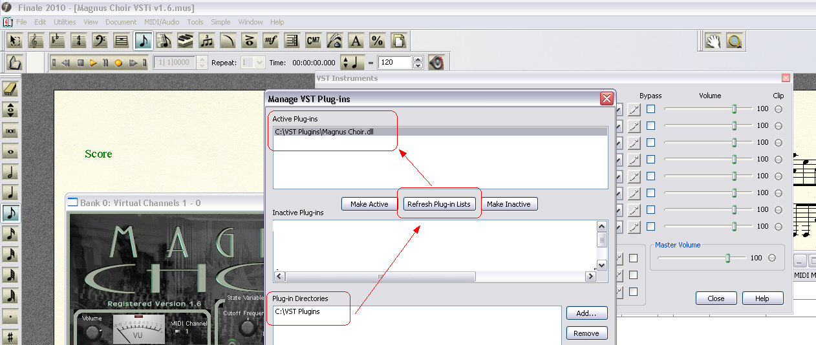Toggle the eighth Bypass checkbox under Bypass column
This screenshot has height=345, width=816.
point(651,227)
